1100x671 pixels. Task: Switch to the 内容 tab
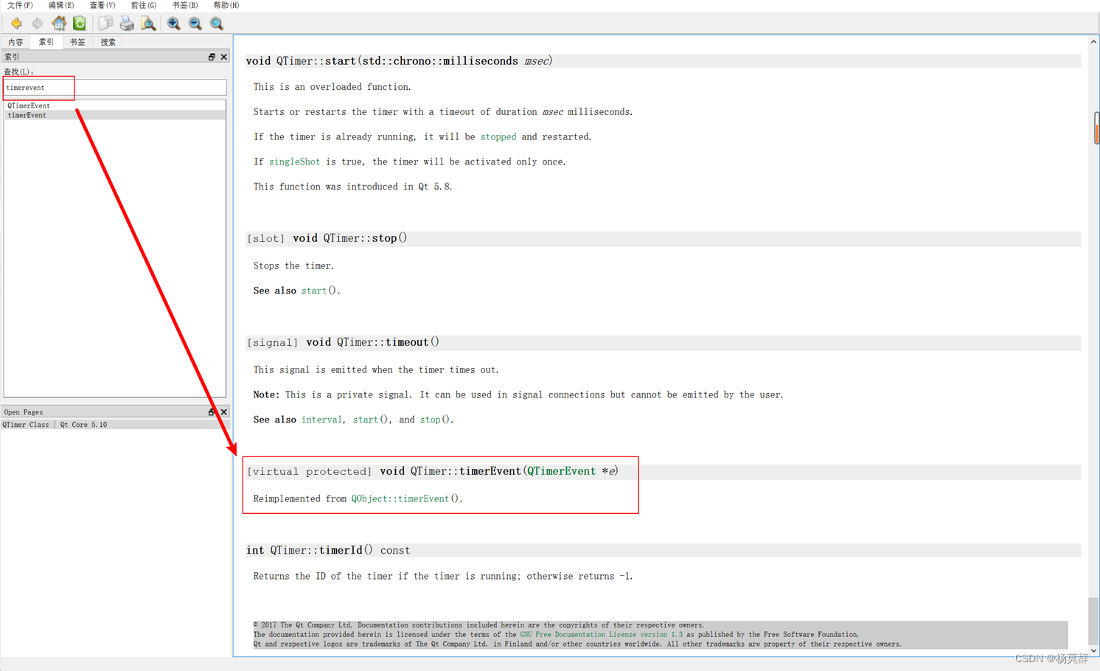15,42
